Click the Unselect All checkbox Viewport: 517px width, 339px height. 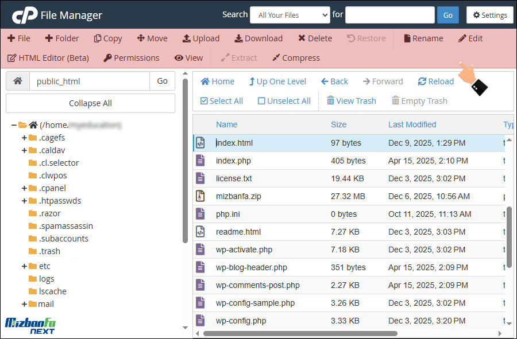tap(261, 101)
